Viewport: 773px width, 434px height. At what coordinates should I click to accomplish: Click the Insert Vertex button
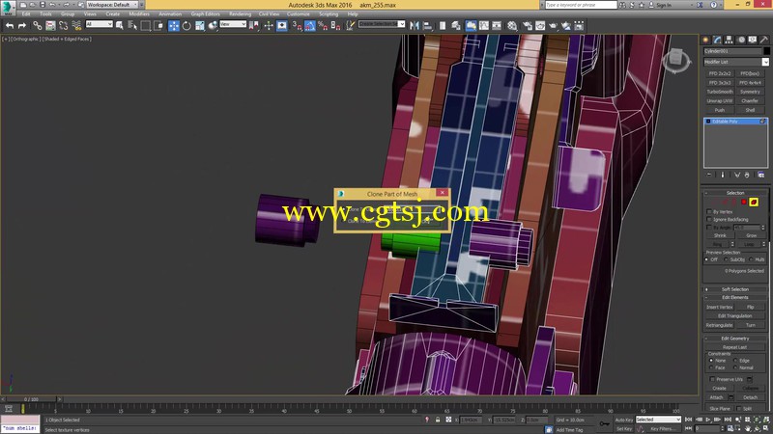pyautogui.click(x=719, y=307)
